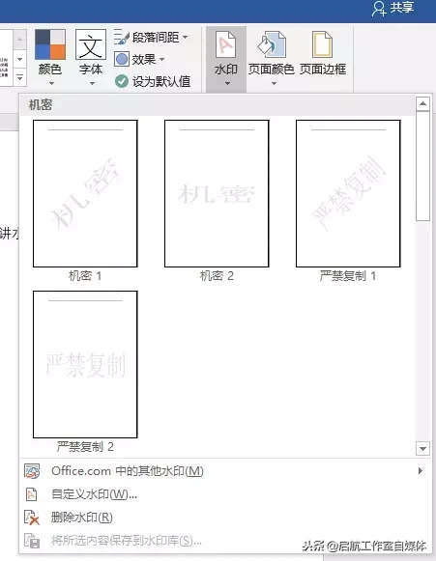Viewport: 436px width, 561px height.
Task: Choose 删除水印(R) menu item
Action: tap(225, 518)
